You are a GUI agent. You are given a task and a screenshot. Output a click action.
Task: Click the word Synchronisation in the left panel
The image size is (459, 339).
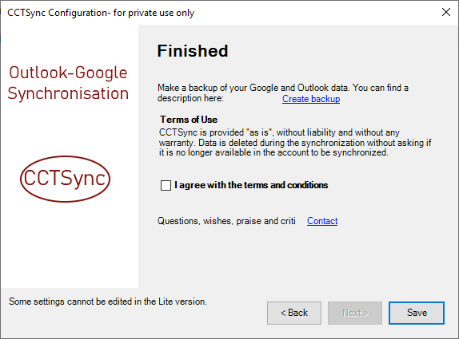(x=68, y=94)
